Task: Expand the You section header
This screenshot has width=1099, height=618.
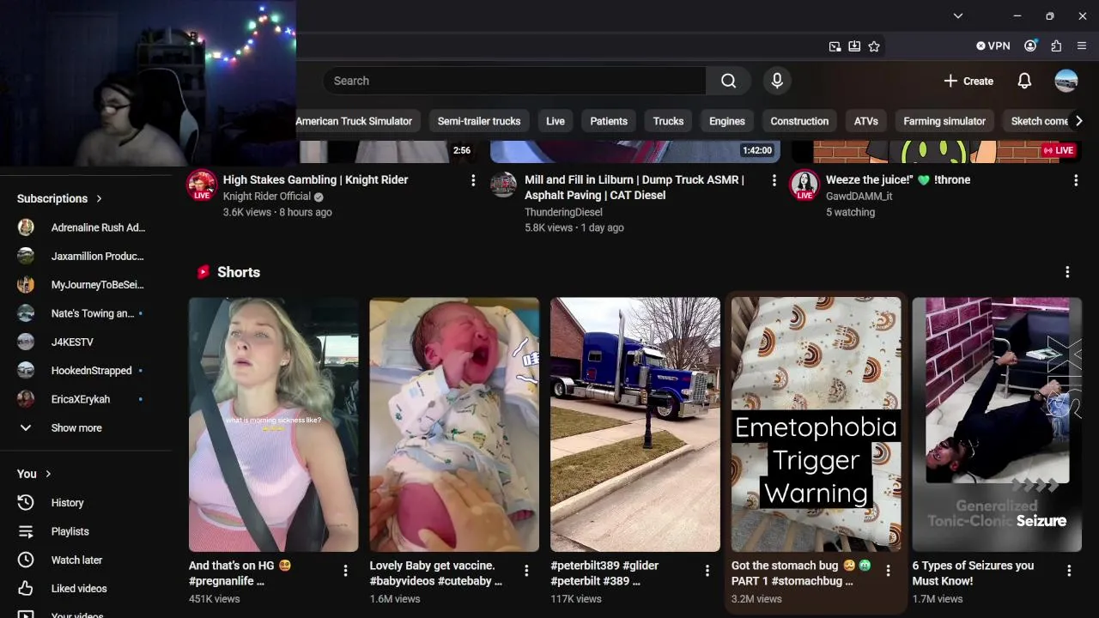Action: click(x=34, y=474)
